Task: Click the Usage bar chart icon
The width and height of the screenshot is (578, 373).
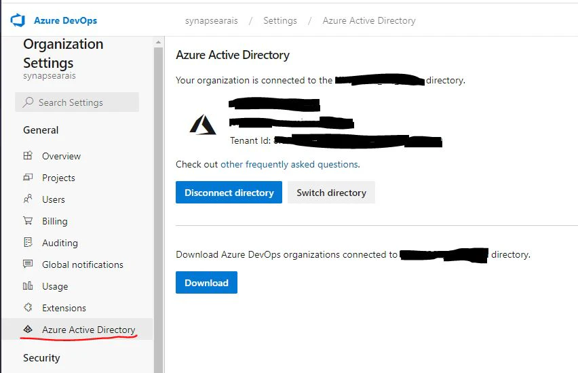Action: coord(28,286)
